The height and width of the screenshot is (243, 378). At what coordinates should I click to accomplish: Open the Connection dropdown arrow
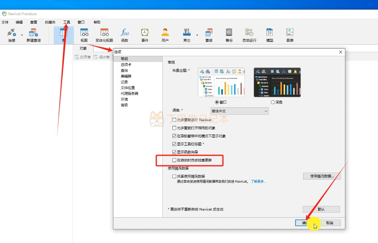pos(22,35)
